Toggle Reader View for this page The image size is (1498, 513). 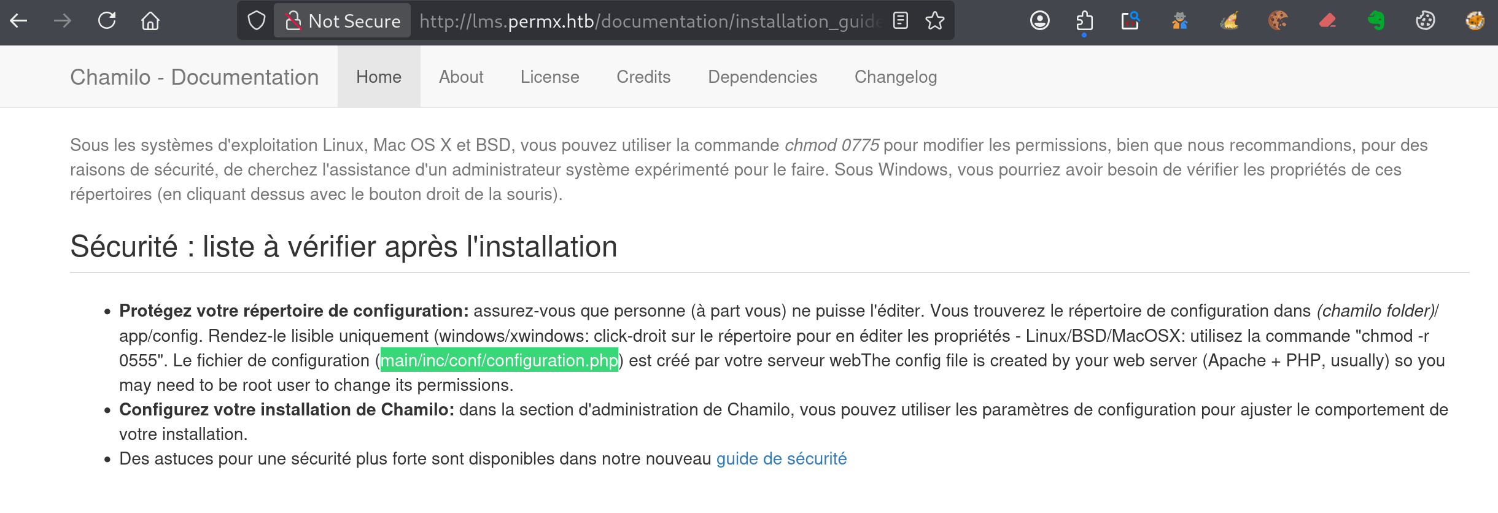coord(899,20)
